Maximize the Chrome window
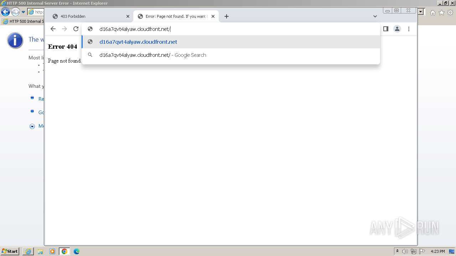Screen dimensions: 456x256 click(397, 11)
